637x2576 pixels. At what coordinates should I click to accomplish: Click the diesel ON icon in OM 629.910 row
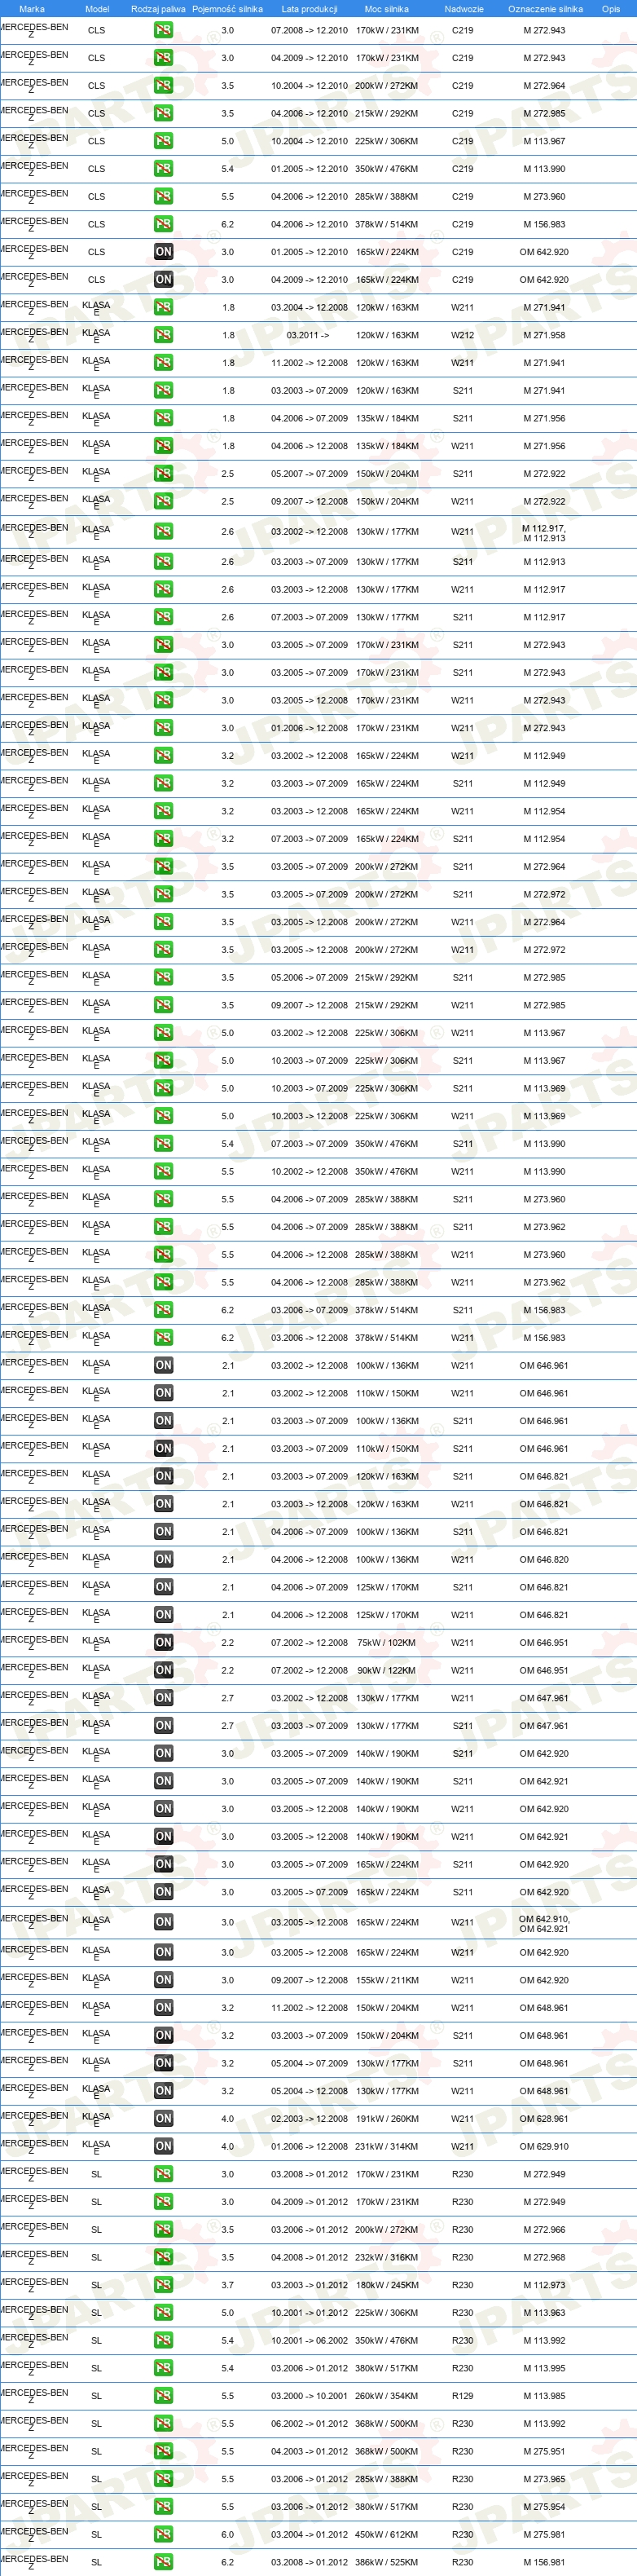pos(163,2147)
